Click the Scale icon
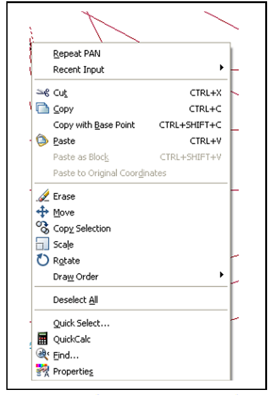 [42, 244]
